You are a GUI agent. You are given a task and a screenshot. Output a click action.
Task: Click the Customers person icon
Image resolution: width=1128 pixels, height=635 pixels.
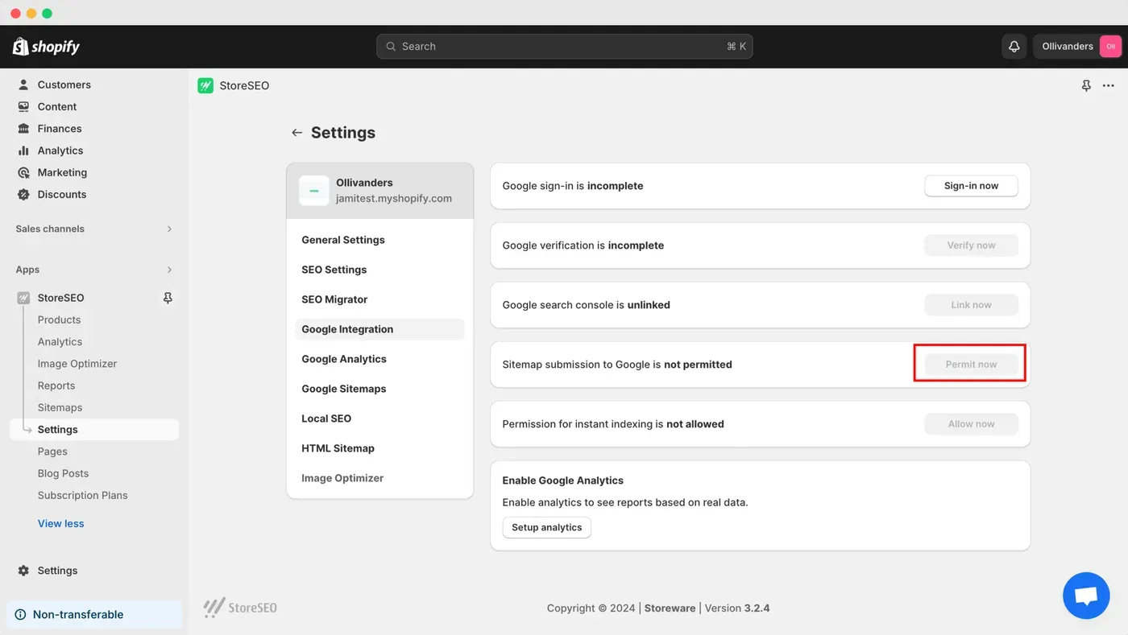[23, 85]
